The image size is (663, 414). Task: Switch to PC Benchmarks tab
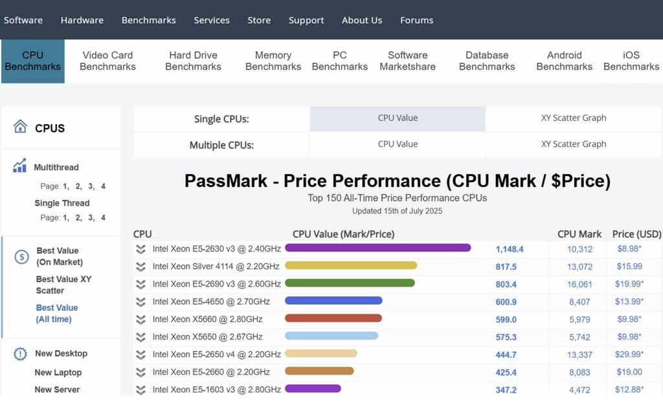[339, 61]
